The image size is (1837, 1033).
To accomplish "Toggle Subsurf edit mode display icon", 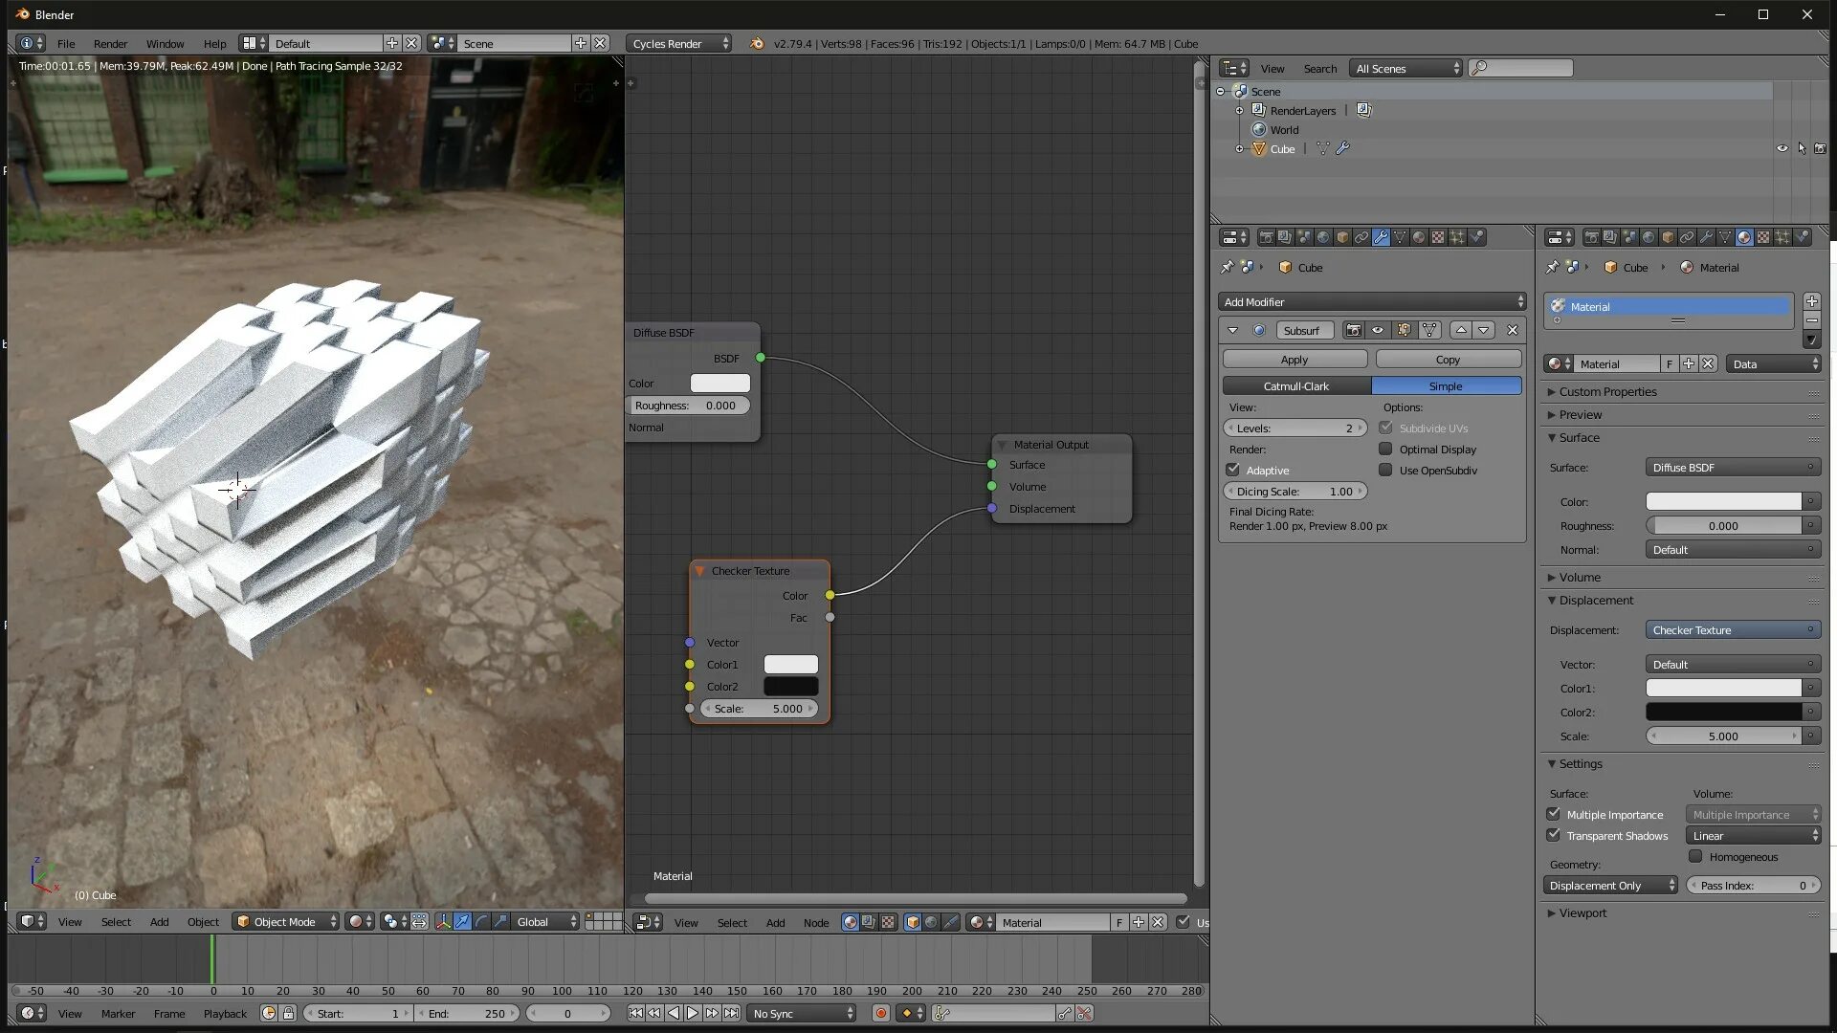I will [x=1404, y=330].
